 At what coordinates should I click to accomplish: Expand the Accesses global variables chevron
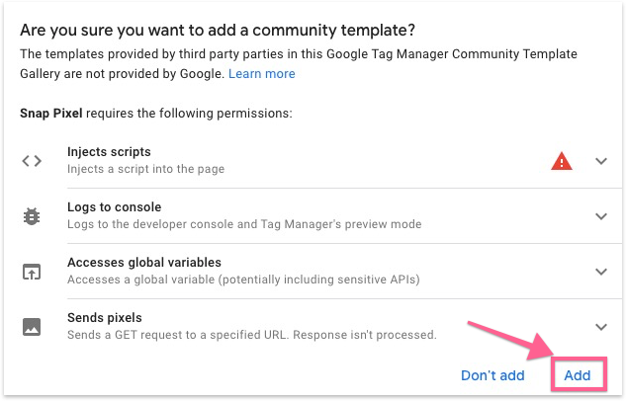click(x=601, y=272)
